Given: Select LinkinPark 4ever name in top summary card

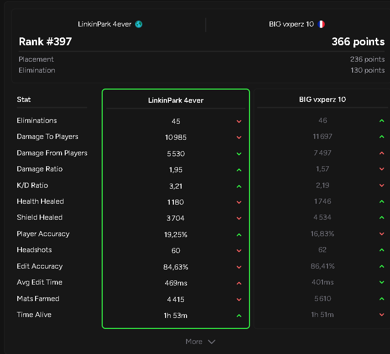Looking at the screenshot, I should (x=104, y=24).
